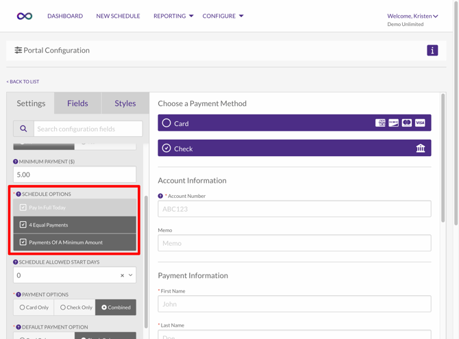Click the Payment Options help icon
The height and width of the screenshot is (339, 459).
[x=18, y=294]
